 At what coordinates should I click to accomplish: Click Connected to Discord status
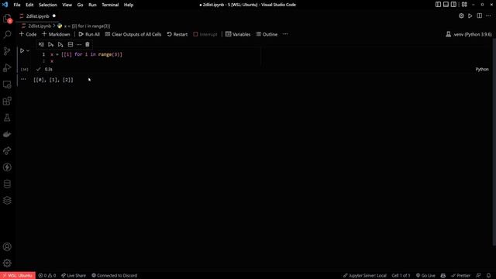(x=114, y=276)
